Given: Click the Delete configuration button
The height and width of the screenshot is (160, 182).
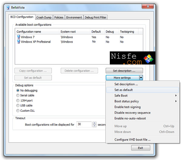Looking at the screenshot, I should click(79, 71).
